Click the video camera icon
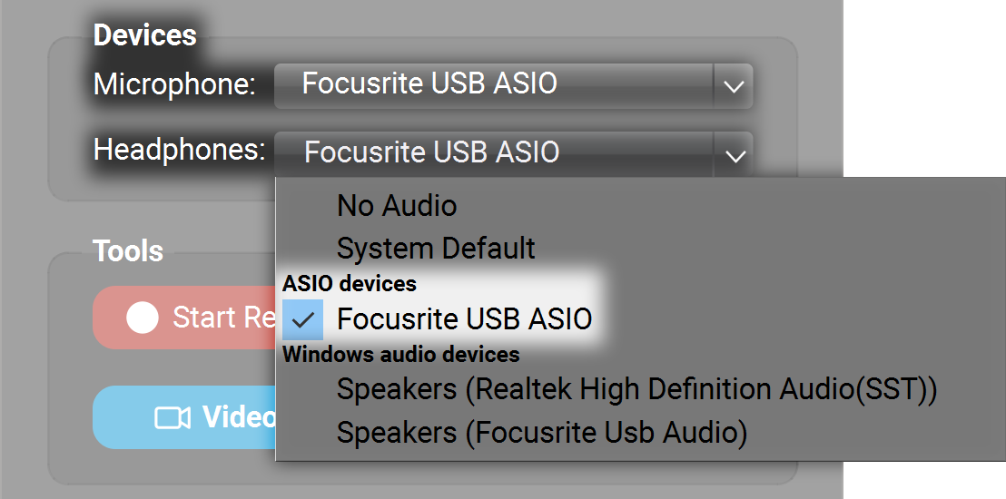The height and width of the screenshot is (499, 1006). pyautogui.click(x=173, y=417)
